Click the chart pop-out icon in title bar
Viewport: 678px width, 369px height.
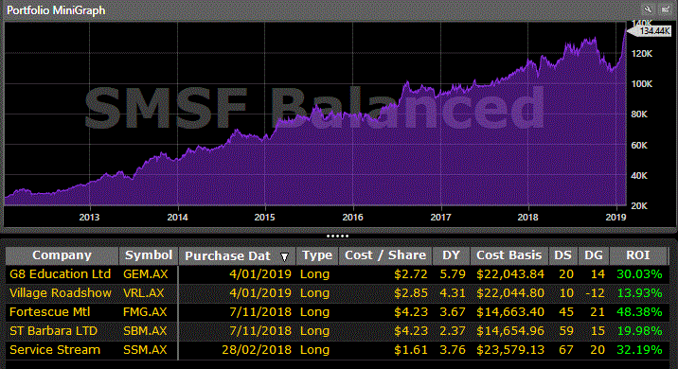coord(665,9)
